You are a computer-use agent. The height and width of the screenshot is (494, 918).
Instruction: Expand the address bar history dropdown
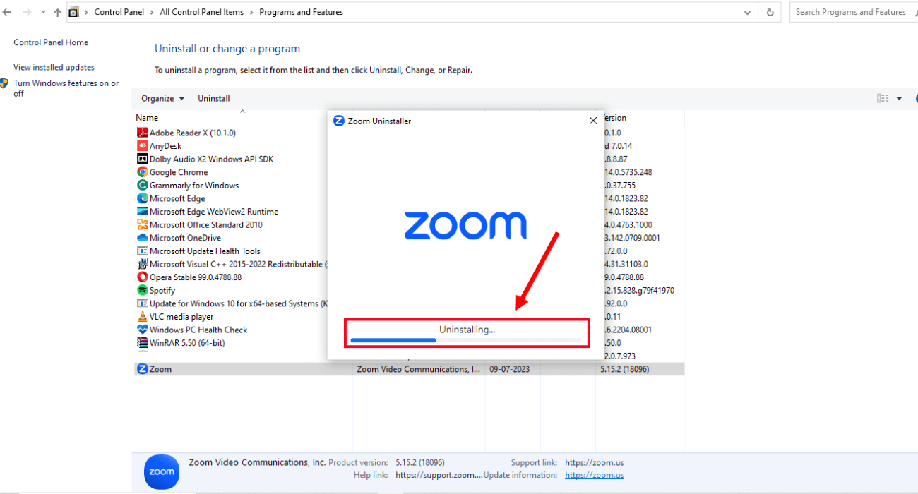point(748,12)
